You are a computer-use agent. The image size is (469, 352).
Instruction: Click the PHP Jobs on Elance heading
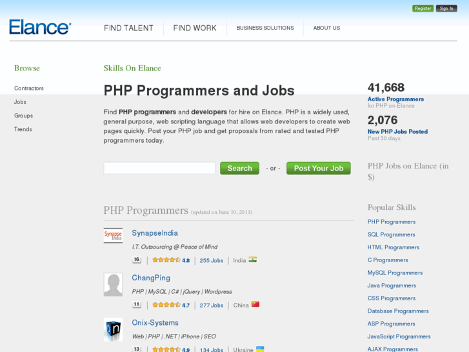408,171
